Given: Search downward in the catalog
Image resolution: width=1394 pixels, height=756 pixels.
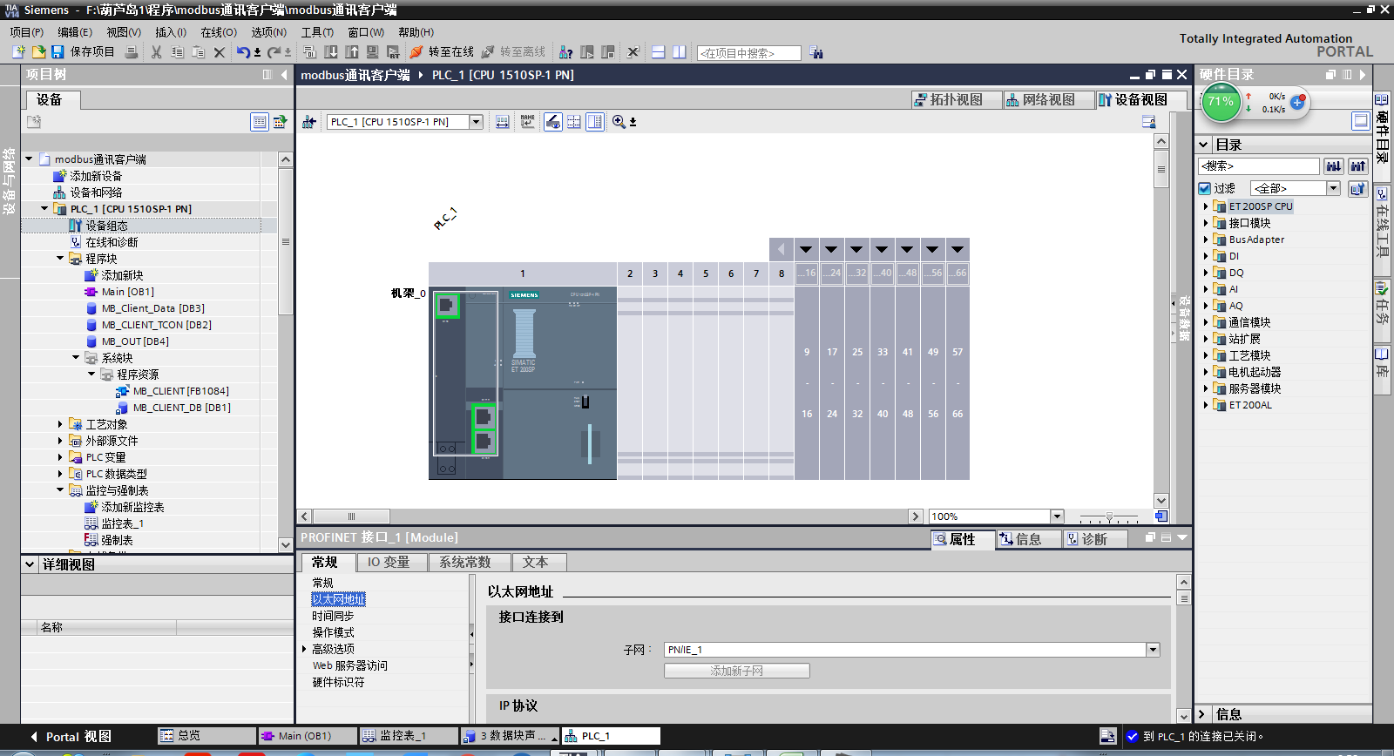Looking at the screenshot, I should pyautogui.click(x=1334, y=165).
